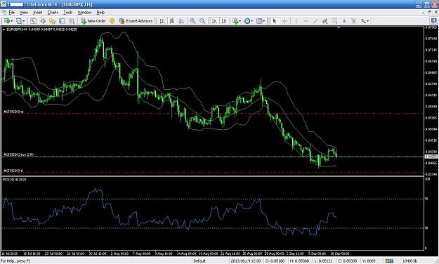439x264 pixels.
Task: Click the C: 0.85335 close value
Action: 348,261
